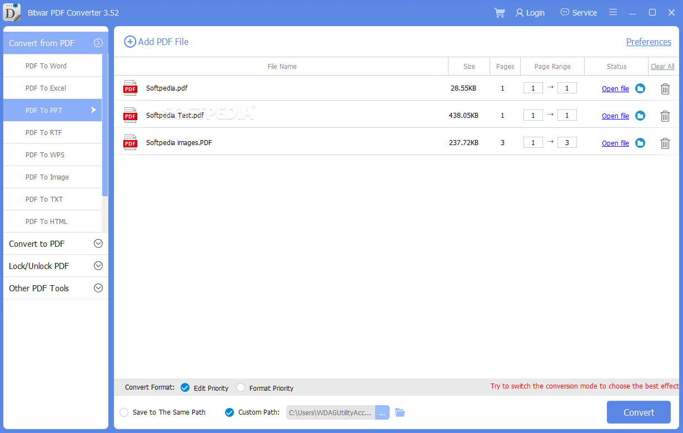Open the Service chat icon
This screenshot has height=433, width=683.
pyautogui.click(x=565, y=12)
